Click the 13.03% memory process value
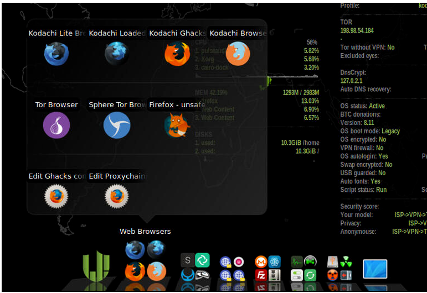This screenshot has width=427, height=293. coord(310,101)
